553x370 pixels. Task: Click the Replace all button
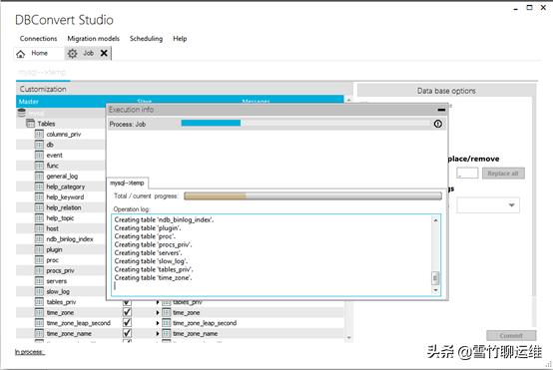click(503, 173)
